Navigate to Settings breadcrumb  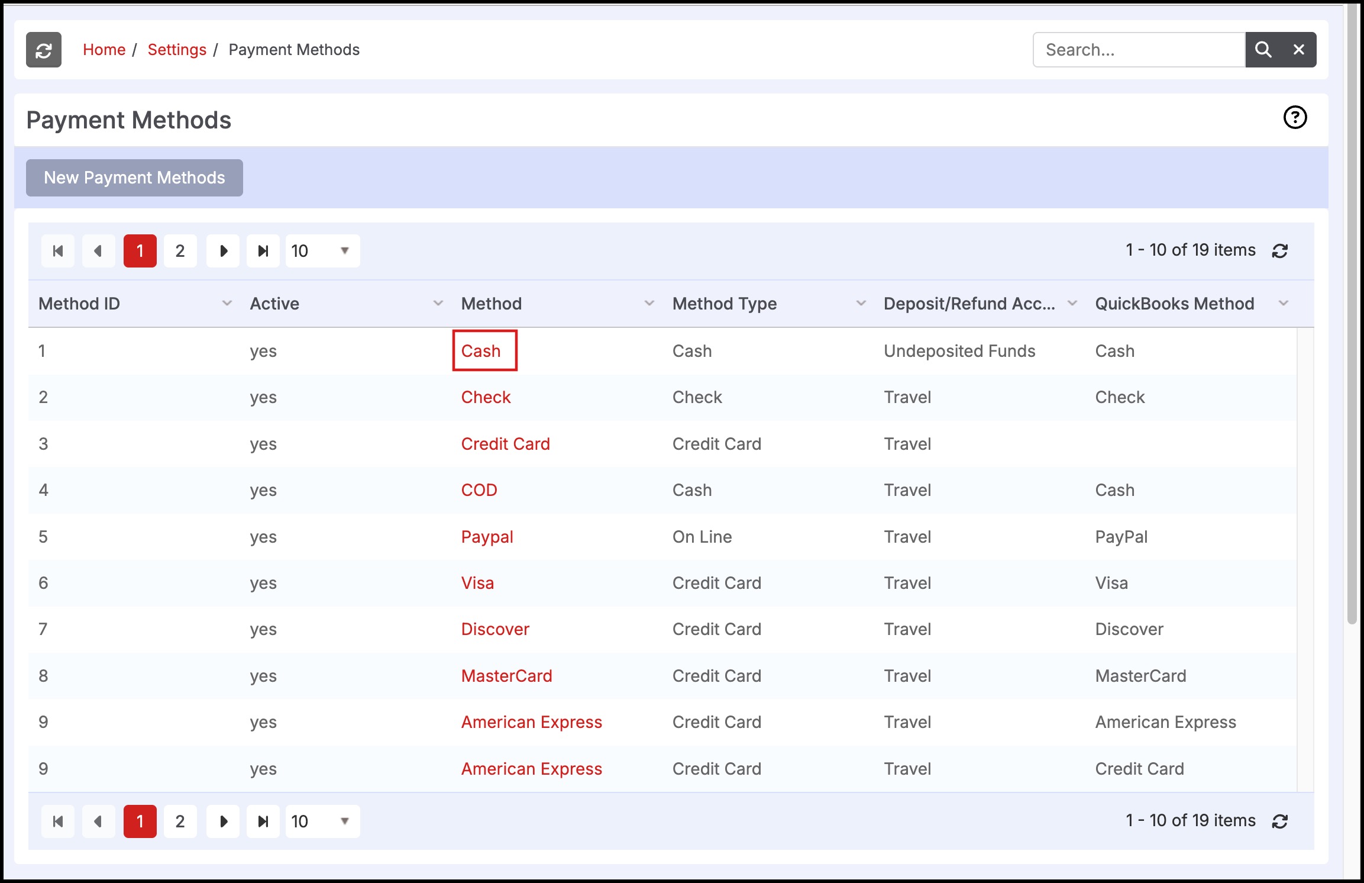pyautogui.click(x=177, y=50)
